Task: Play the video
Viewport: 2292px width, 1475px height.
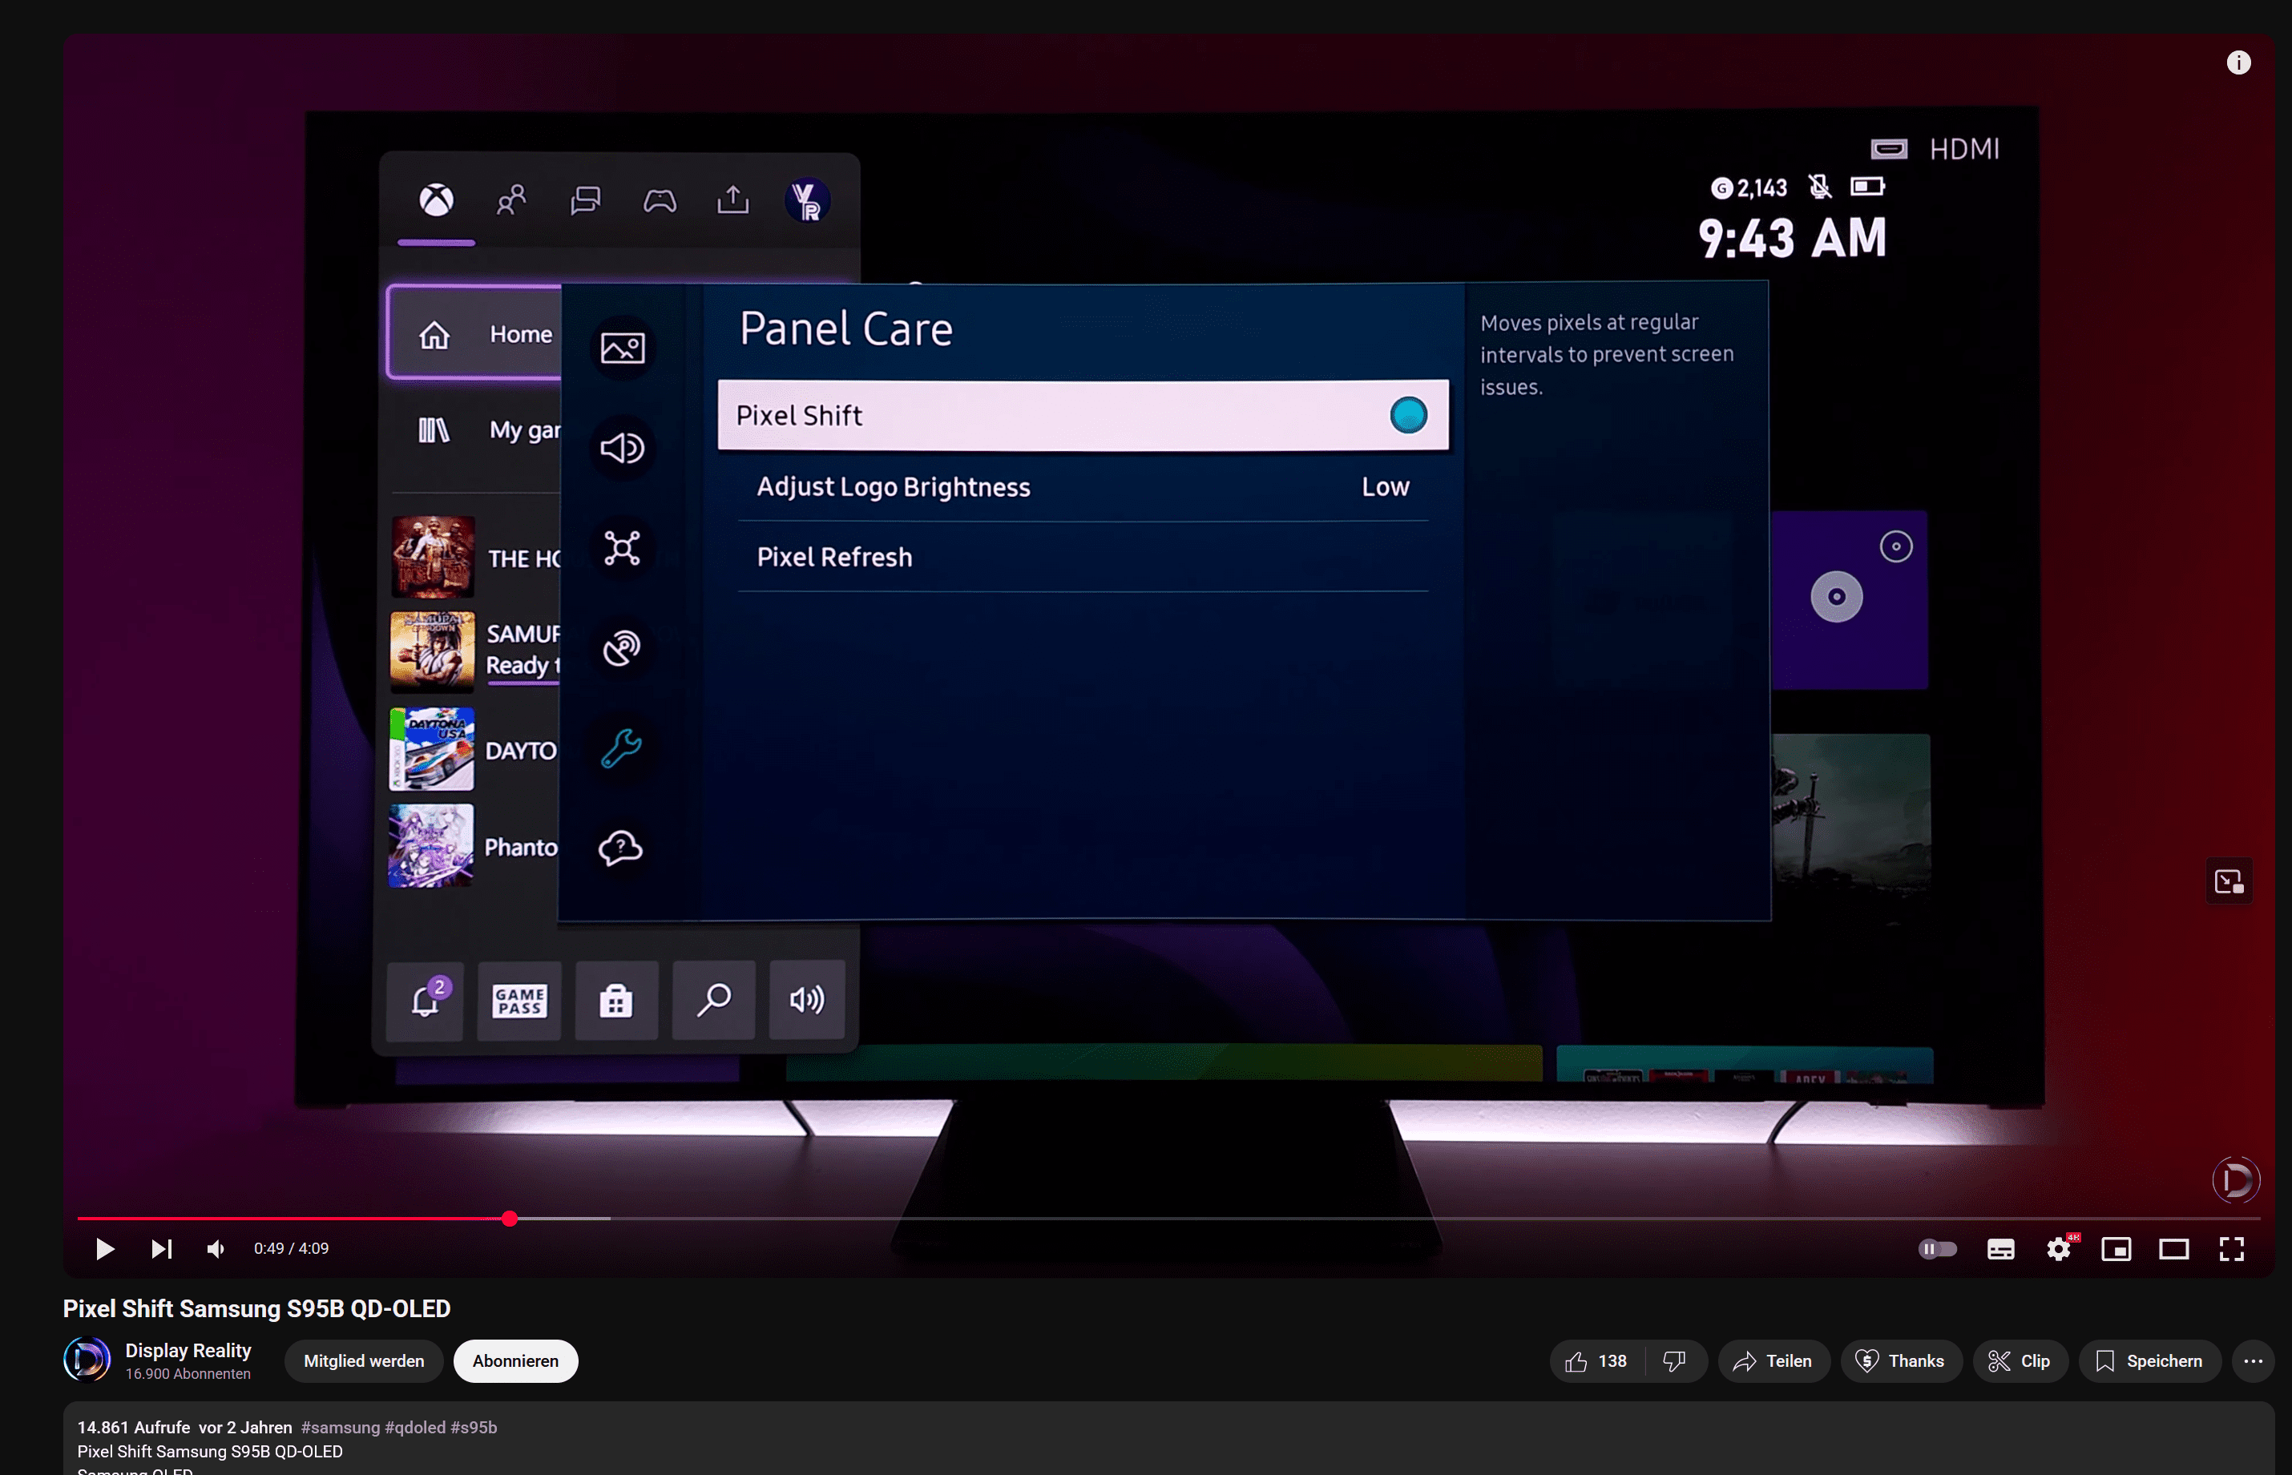Action: pos(105,1248)
